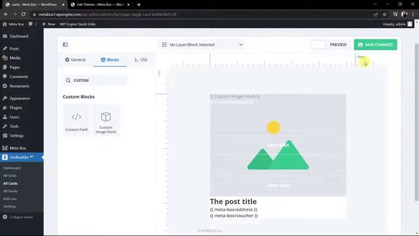Bookmark this page with star icon

[384, 14]
